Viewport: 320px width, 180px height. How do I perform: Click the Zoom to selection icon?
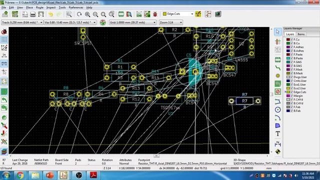111,14
